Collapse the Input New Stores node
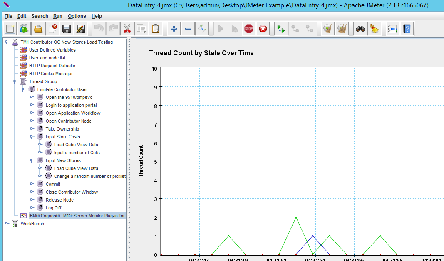 [32, 160]
